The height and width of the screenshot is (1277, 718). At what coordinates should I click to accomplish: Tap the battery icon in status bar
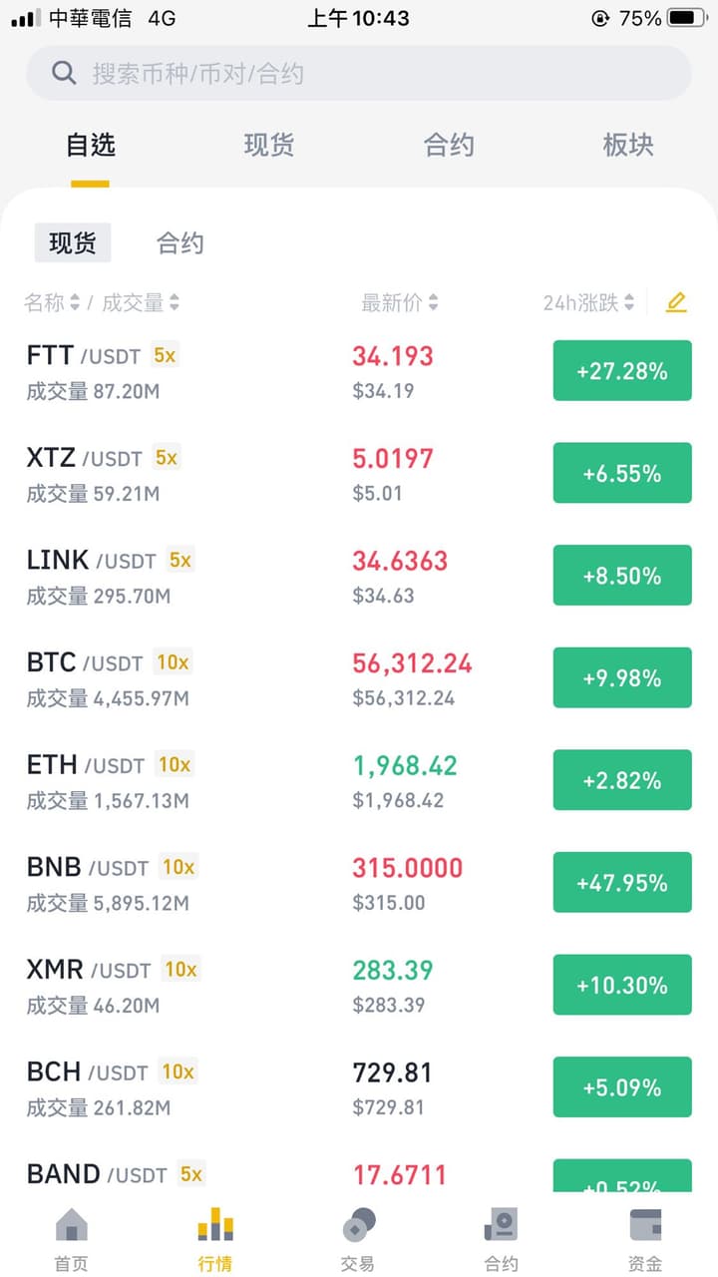coord(687,18)
